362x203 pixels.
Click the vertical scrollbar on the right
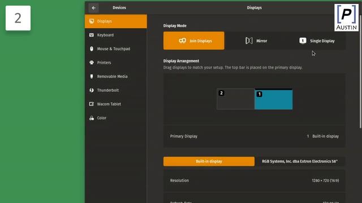click(x=360, y=72)
